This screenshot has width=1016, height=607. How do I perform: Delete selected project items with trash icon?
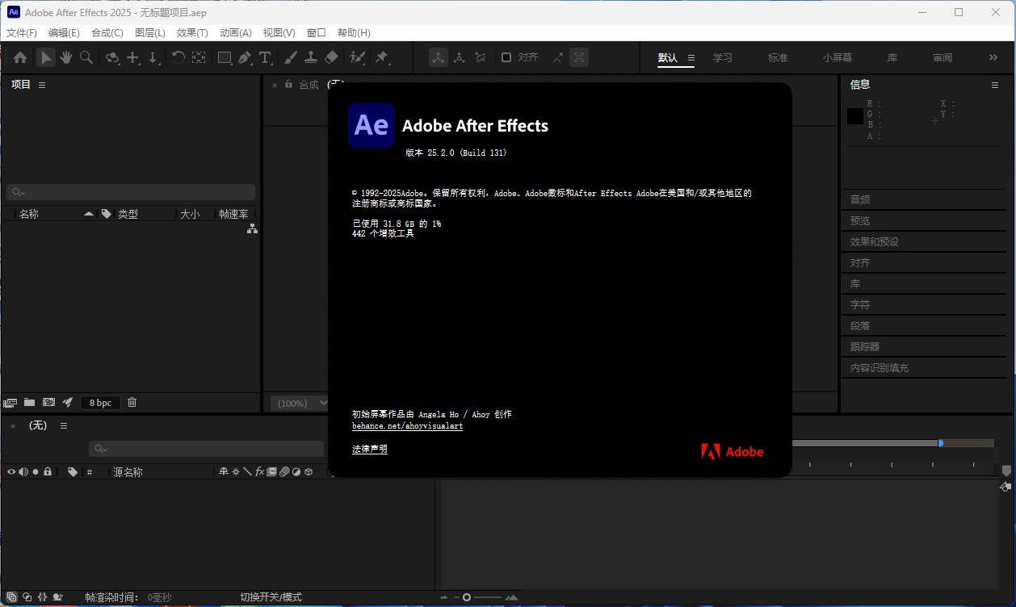(x=132, y=402)
